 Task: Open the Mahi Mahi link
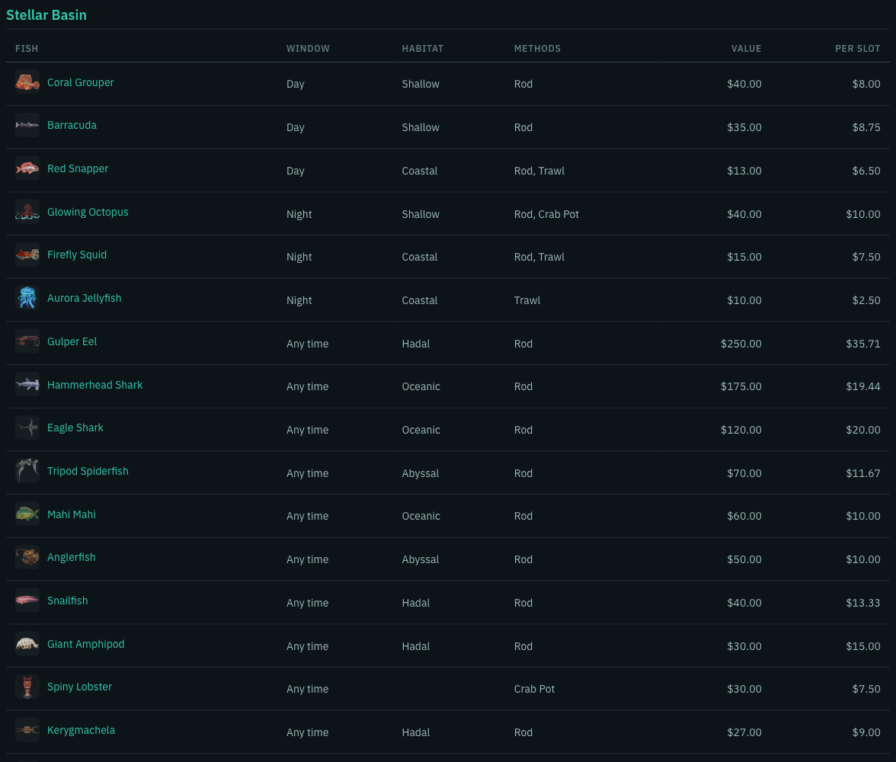coord(72,514)
